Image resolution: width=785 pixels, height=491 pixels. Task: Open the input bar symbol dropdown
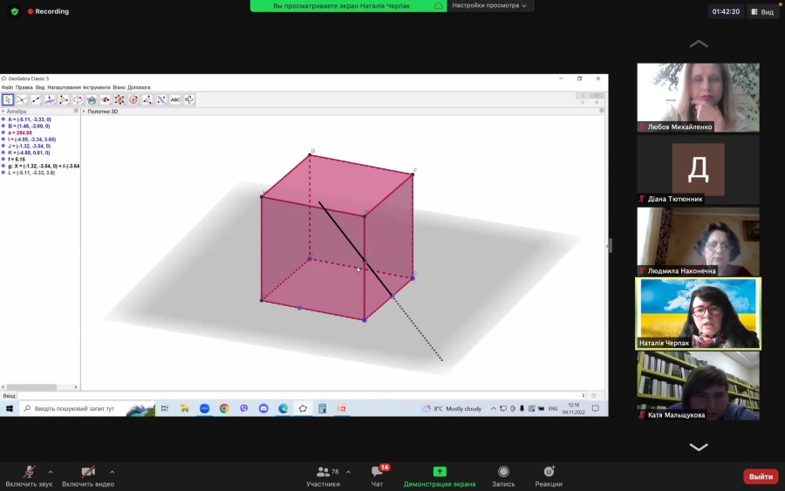pos(584,395)
